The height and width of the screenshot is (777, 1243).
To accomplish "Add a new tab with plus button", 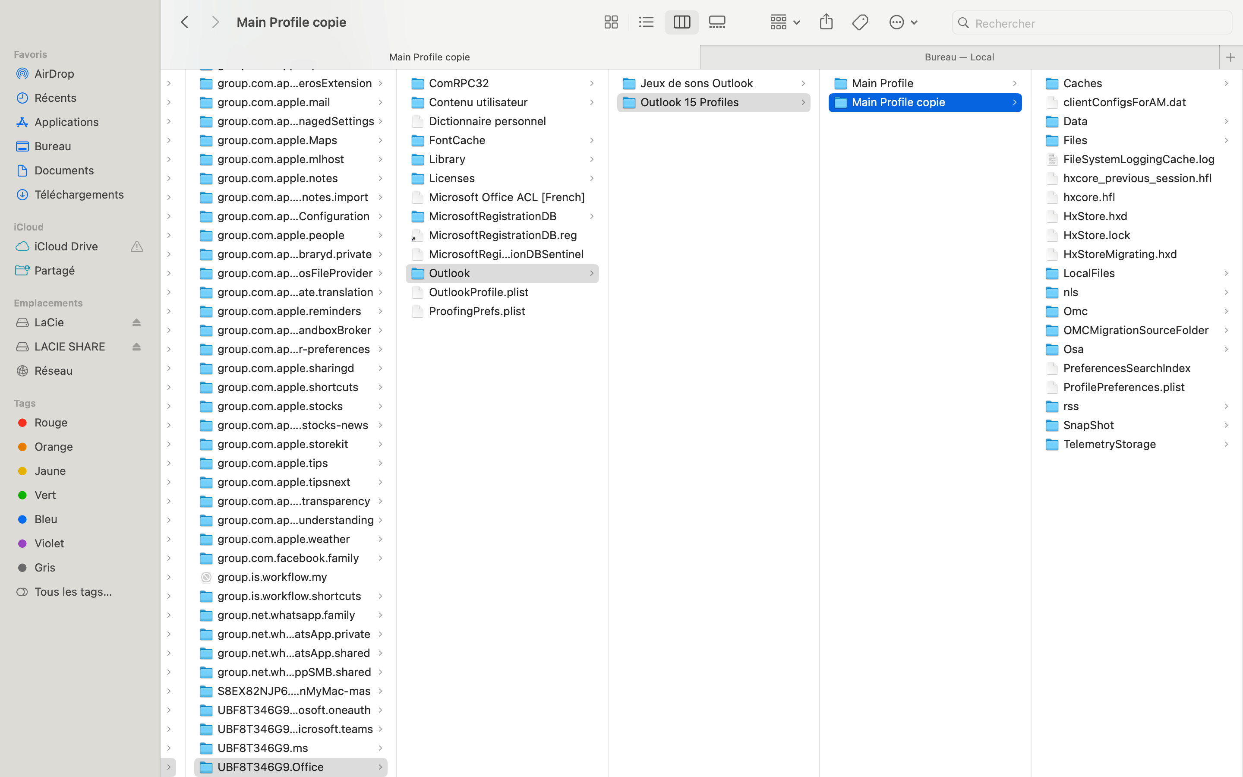I will (x=1230, y=57).
